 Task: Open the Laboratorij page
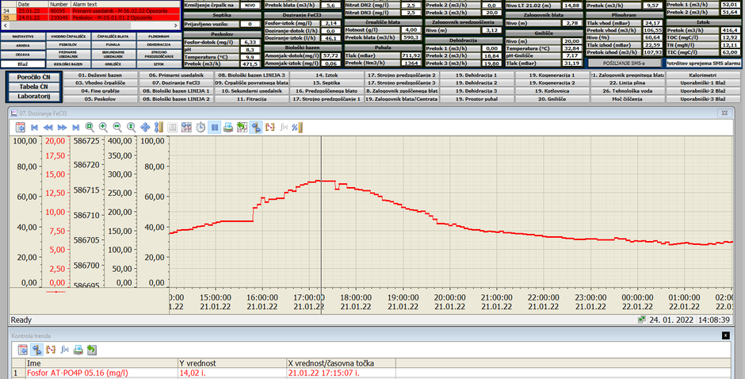[33, 96]
